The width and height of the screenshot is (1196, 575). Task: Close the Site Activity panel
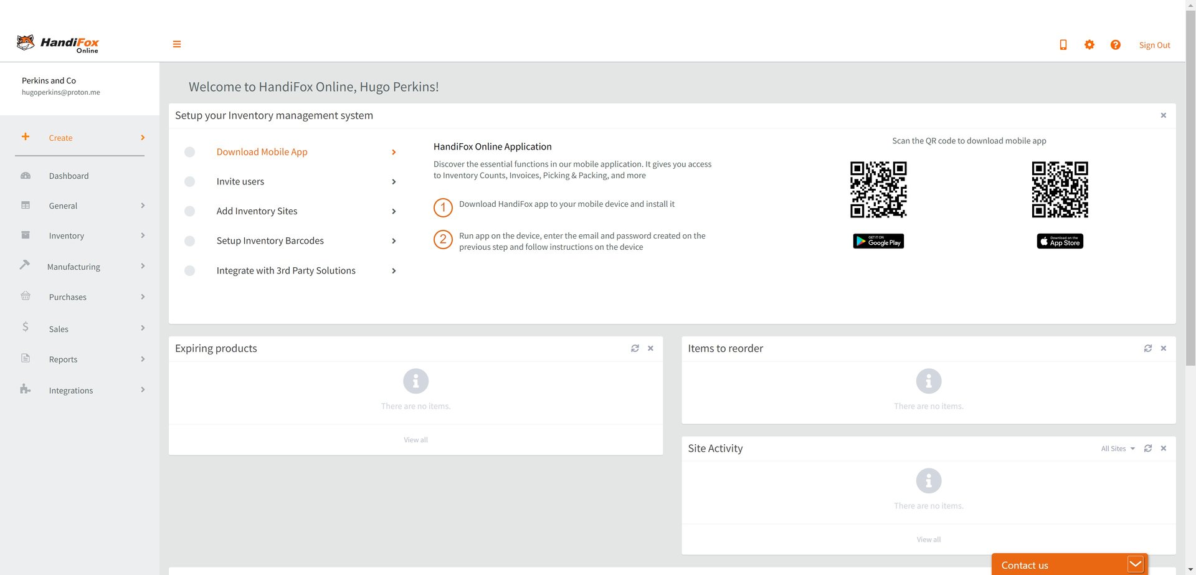[x=1164, y=449]
